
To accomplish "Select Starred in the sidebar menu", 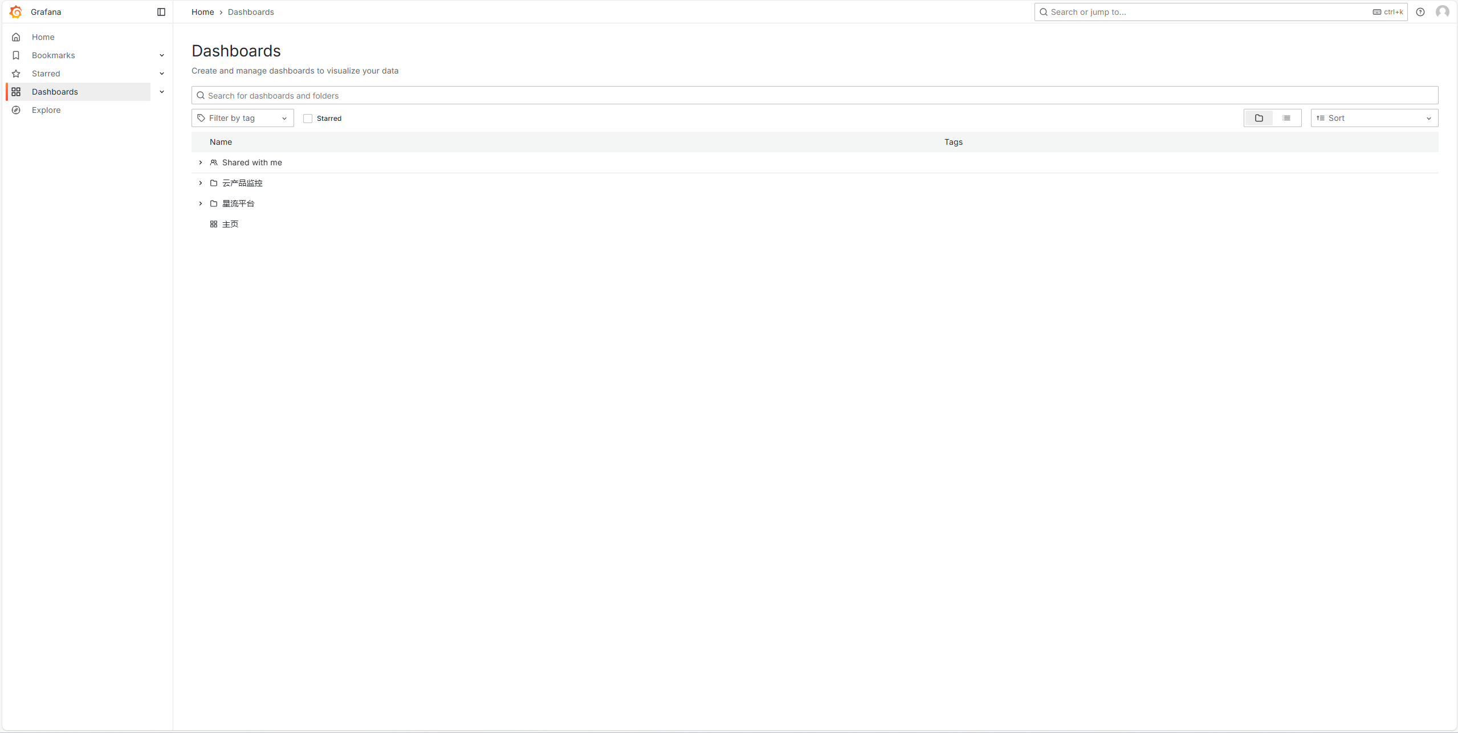I will tap(46, 74).
